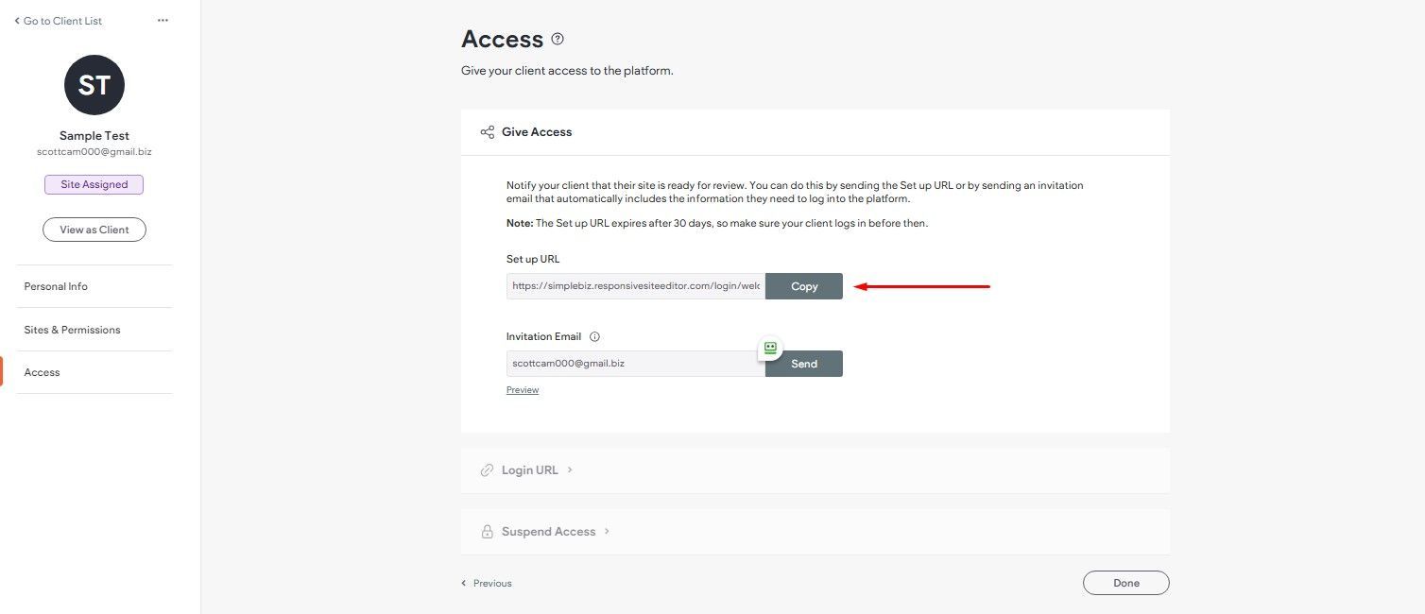1425x614 pixels.
Task: Expand the Suspend Access section chevron
Action: click(607, 531)
